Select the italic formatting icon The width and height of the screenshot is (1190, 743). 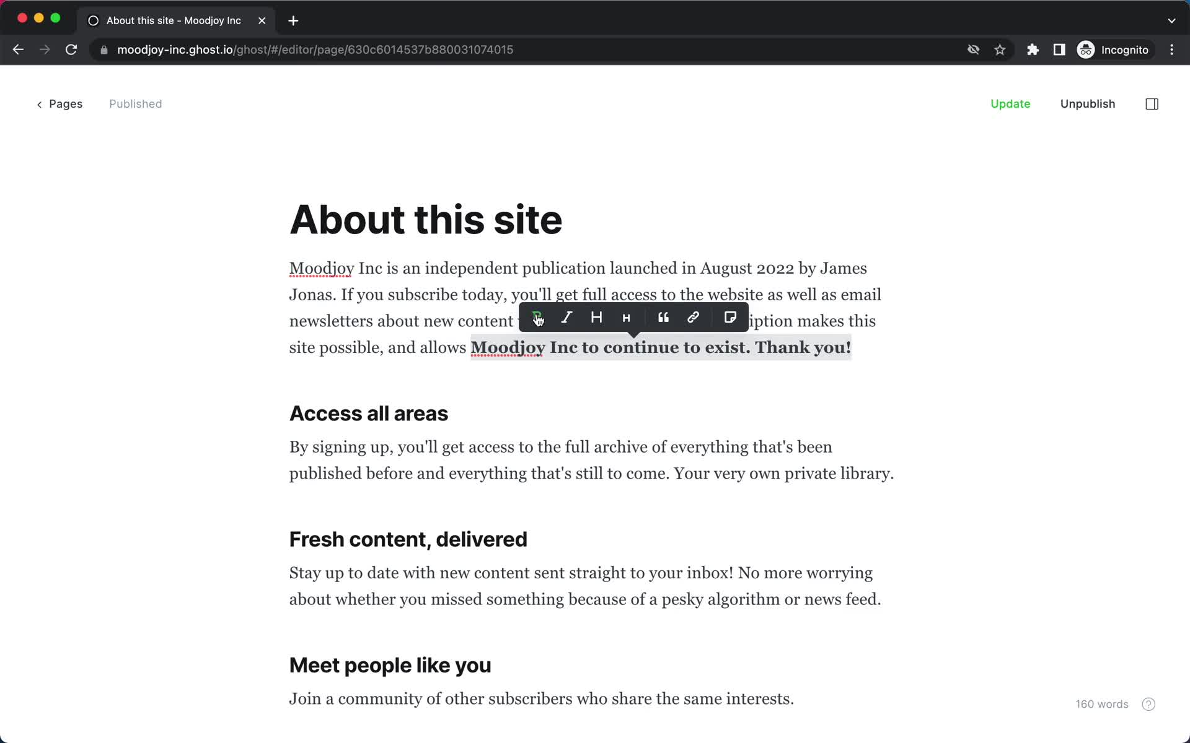coord(566,317)
